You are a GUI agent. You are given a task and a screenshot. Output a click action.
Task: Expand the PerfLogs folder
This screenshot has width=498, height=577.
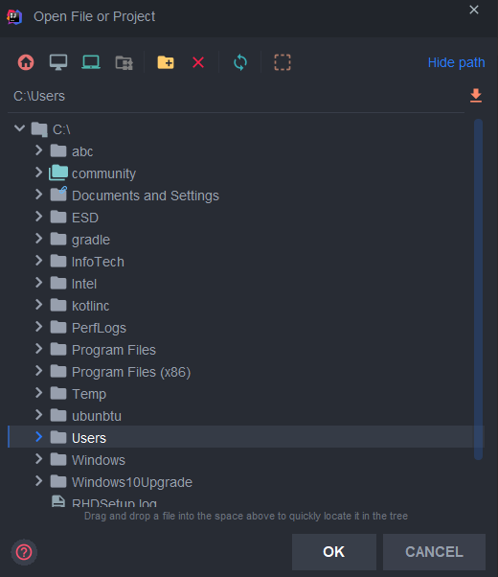click(38, 327)
